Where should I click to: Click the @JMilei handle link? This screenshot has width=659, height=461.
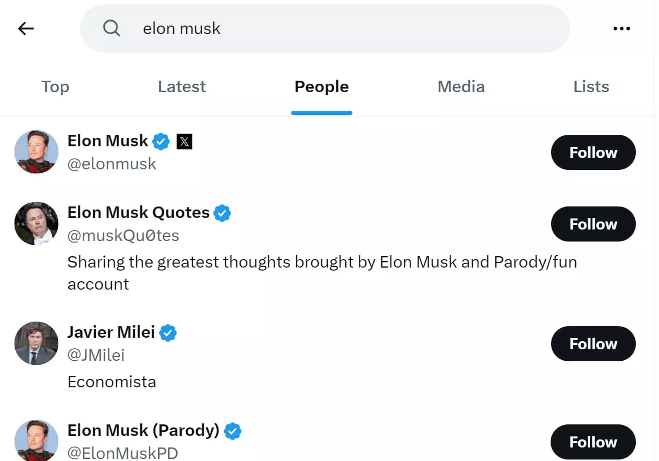pos(96,354)
